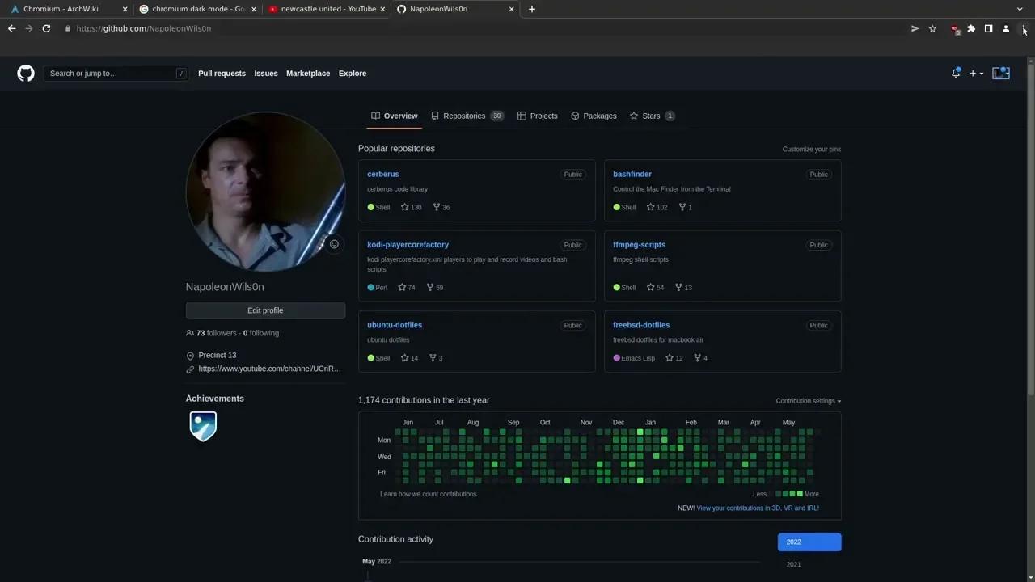Click Customize your pins link

pyautogui.click(x=812, y=150)
